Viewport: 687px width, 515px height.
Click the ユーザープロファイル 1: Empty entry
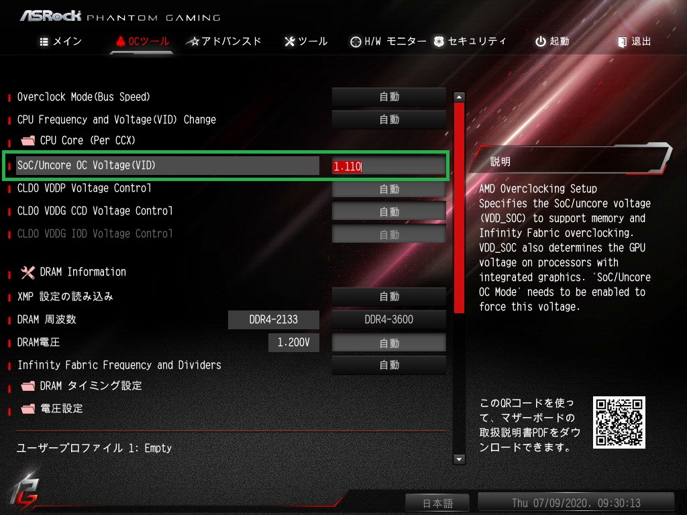pyautogui.click(x=94, y=448)
